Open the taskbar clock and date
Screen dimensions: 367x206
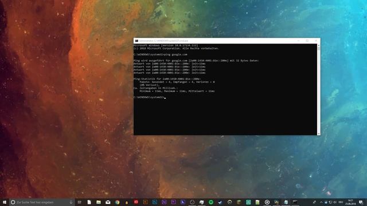coord(350,202)
